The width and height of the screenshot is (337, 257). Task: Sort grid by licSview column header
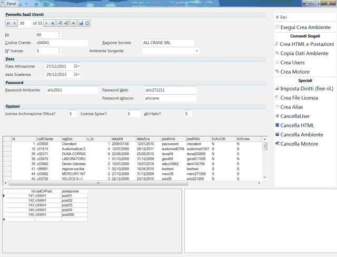248,139
